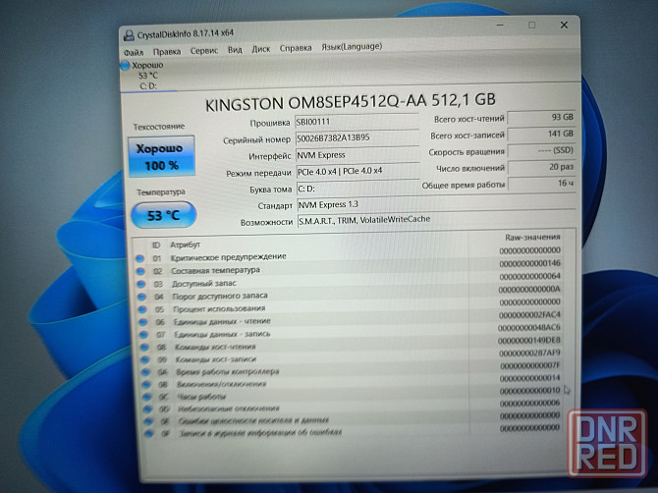Click the Хорошо 100 % health status button

click(162, 156)
